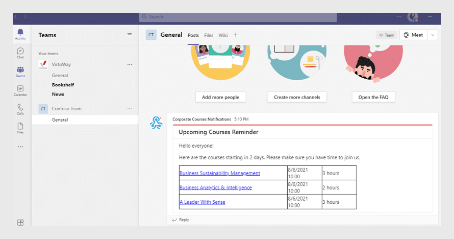Click the Contoso Team CT avatar in list
Image resolution: width=454 pixels, height=239 pixels.
tap(43, 109)
